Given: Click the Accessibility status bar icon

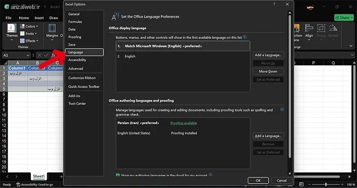Looking at the screenshot, I should point(18,184).
